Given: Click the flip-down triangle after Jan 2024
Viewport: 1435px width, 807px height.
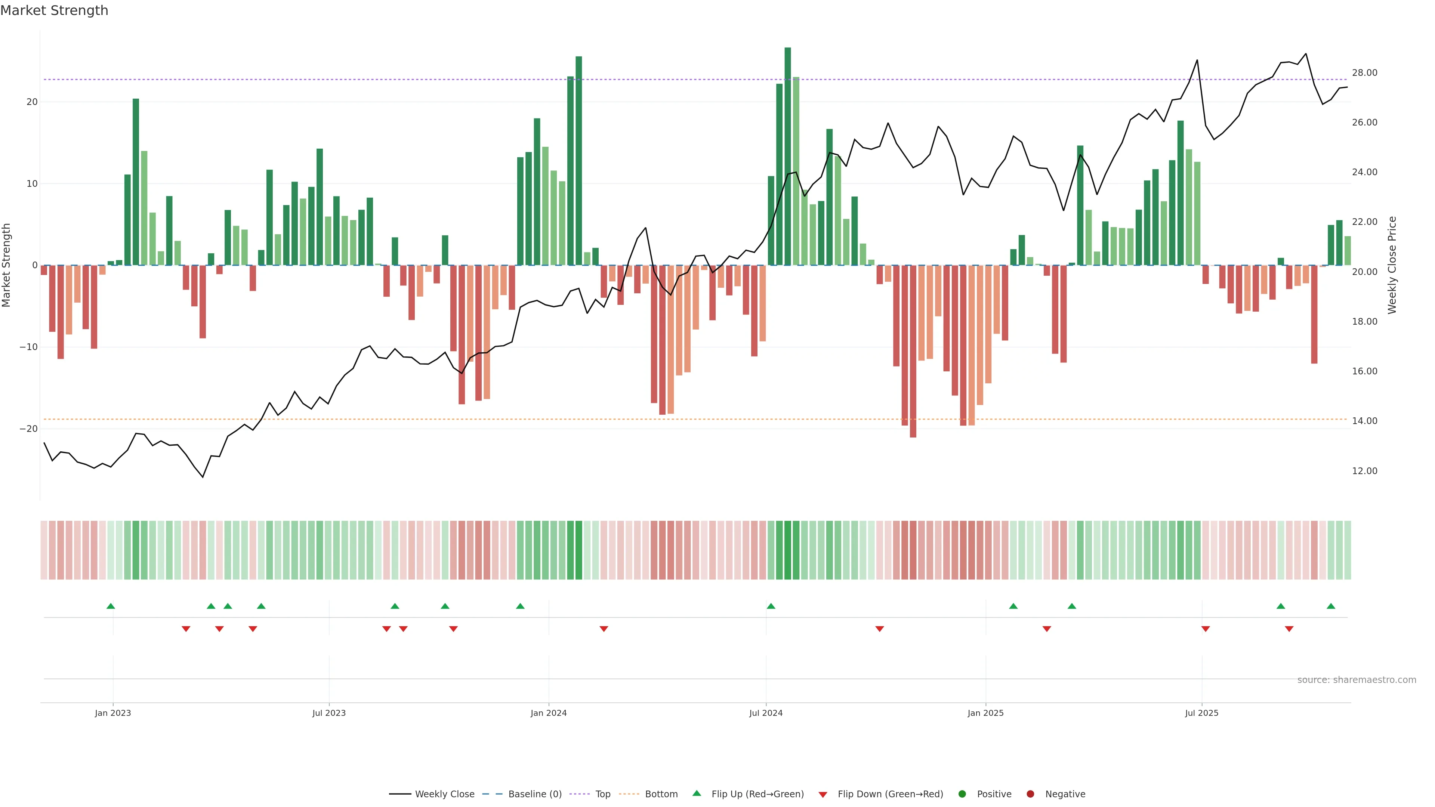Looking at the screenshot, I should pos(604,629).
